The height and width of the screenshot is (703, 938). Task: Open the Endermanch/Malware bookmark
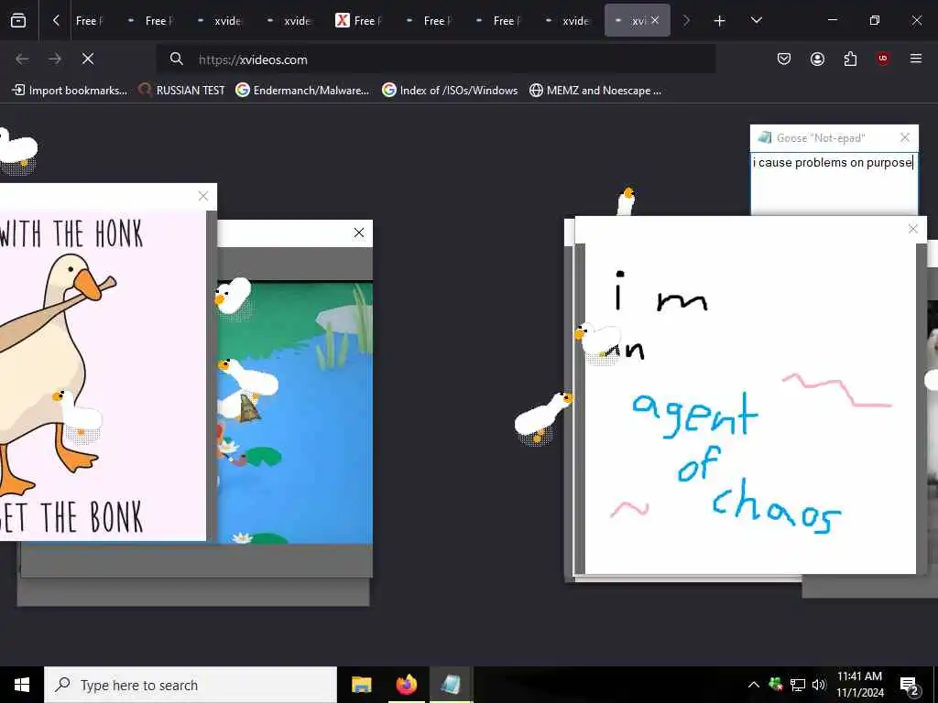(x=302, y=91)
